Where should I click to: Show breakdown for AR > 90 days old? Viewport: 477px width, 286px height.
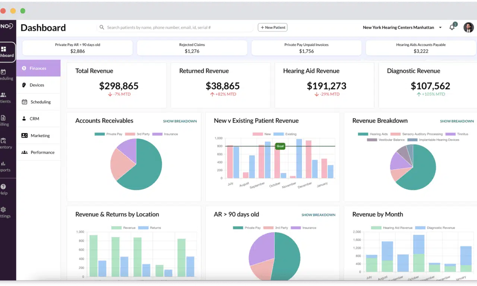pyautogui.click(x=318, y=215)
